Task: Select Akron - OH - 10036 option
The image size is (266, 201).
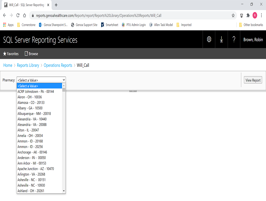Action: point(30,97)
